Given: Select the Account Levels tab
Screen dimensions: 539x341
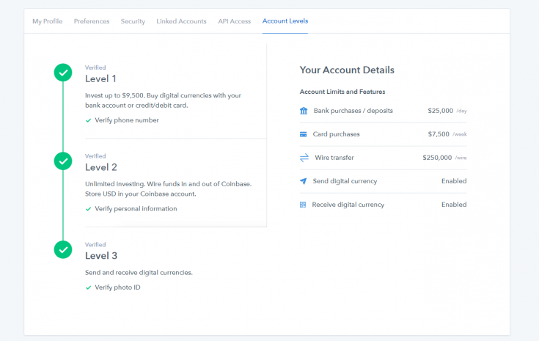Looking at the screenshot, I should 285,21.
